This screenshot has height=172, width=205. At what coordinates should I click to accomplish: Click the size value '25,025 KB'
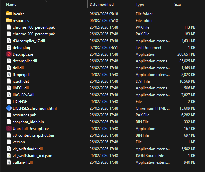click(187, 61)
